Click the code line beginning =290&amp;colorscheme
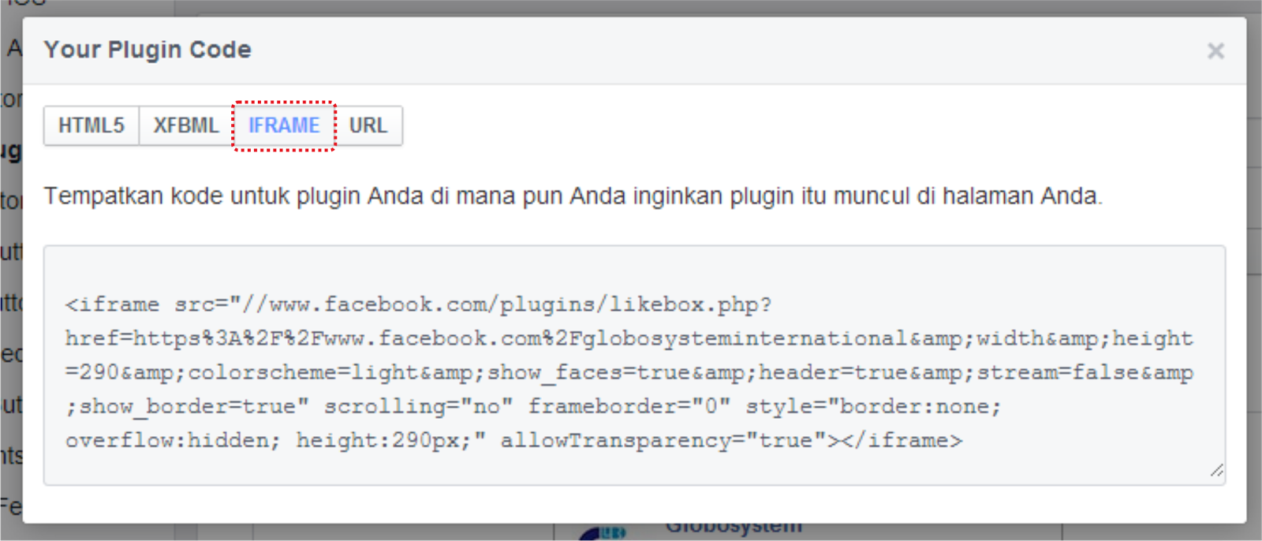The width and height of the screenshot is (1262, 541). [629, 372]
